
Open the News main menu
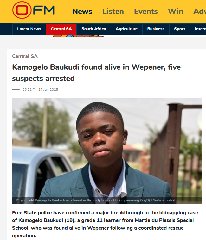point(82,11)
